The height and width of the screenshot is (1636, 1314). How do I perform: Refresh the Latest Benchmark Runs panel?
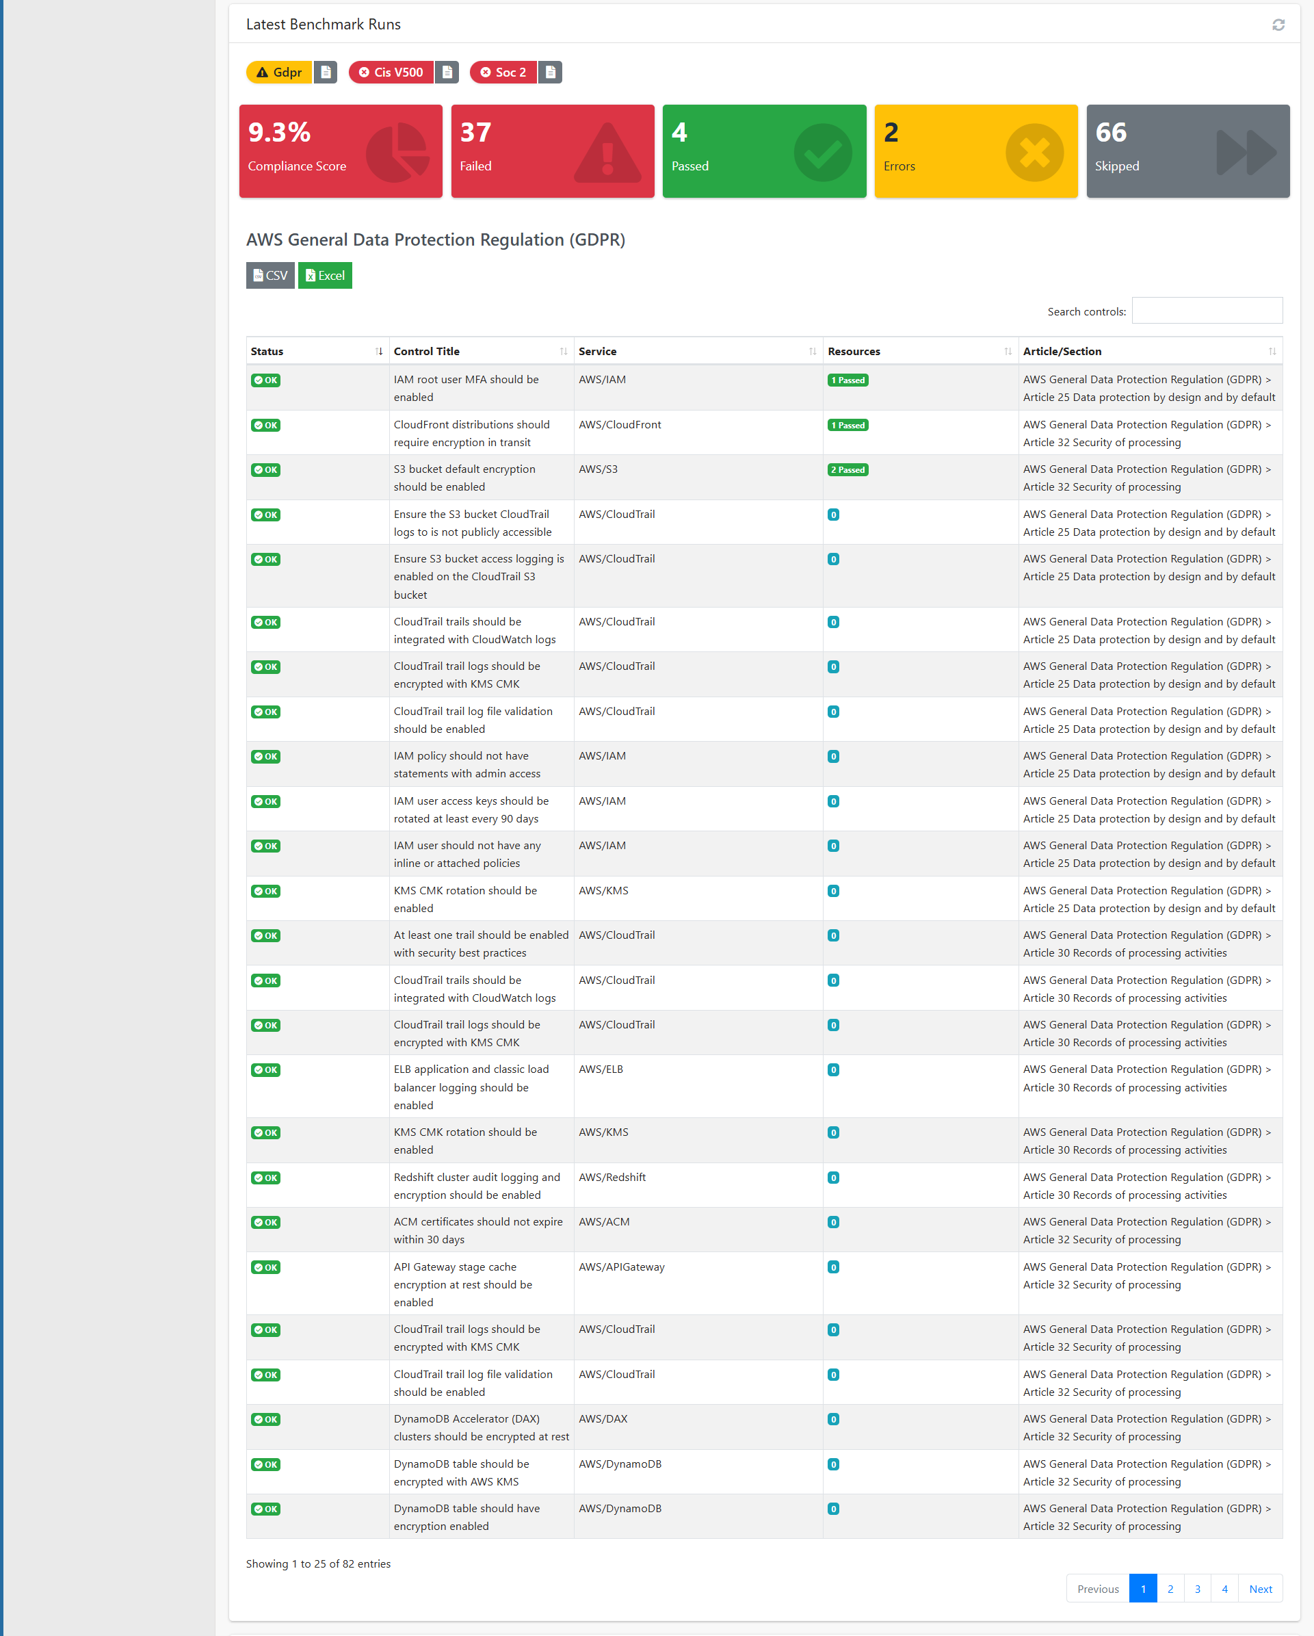pos(1279,25)
